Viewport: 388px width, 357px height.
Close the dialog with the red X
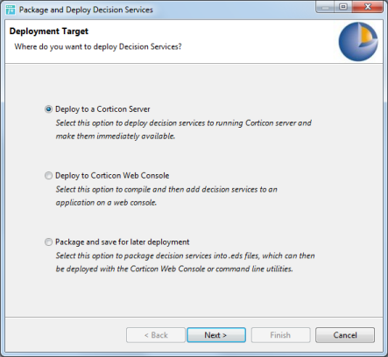368,7
